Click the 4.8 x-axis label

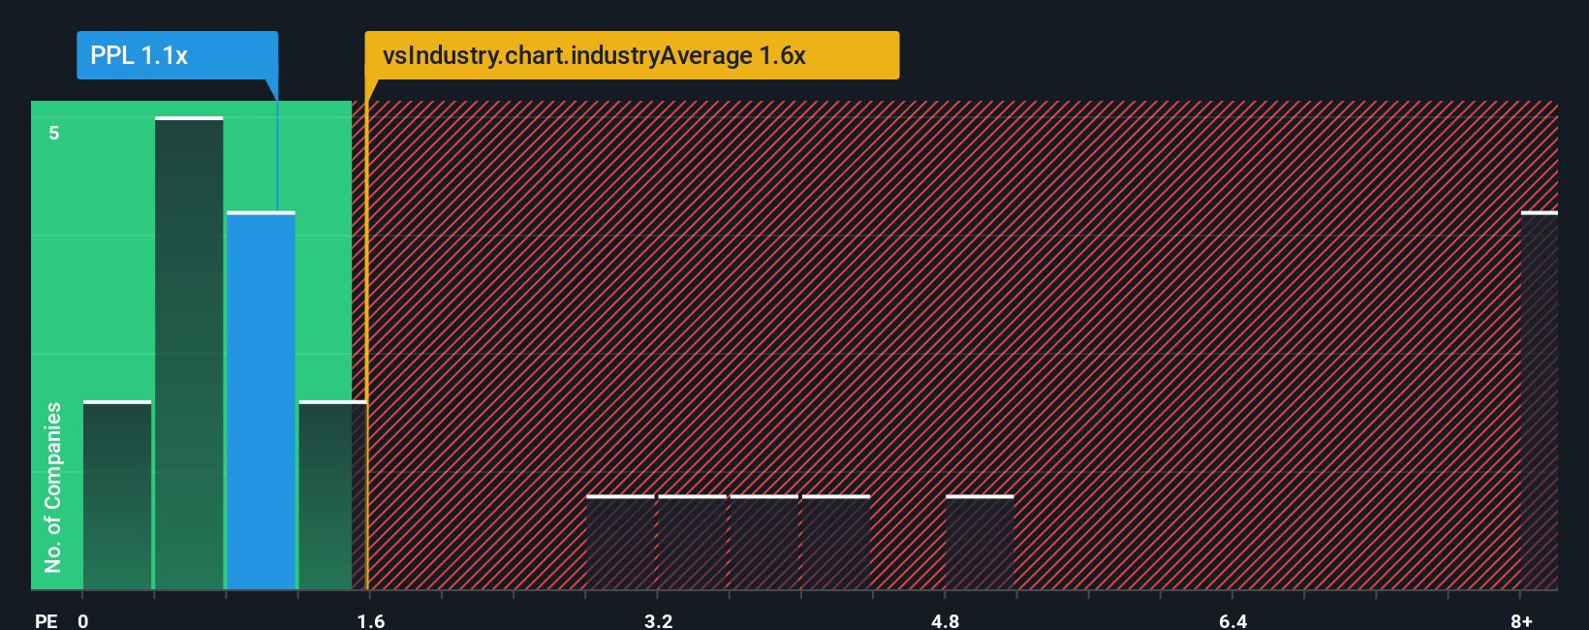945,620
